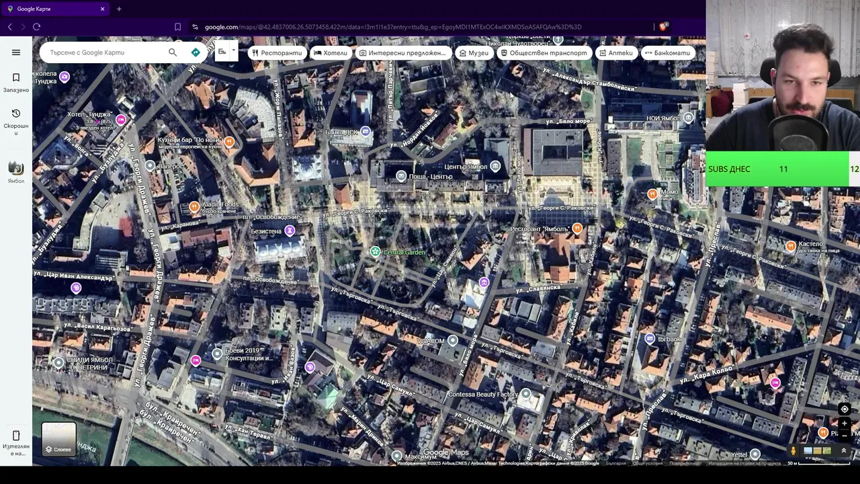This screenshot has width=860, height=484.
Task: Open the Поща - Център marker
Action: tap(401, 176)
